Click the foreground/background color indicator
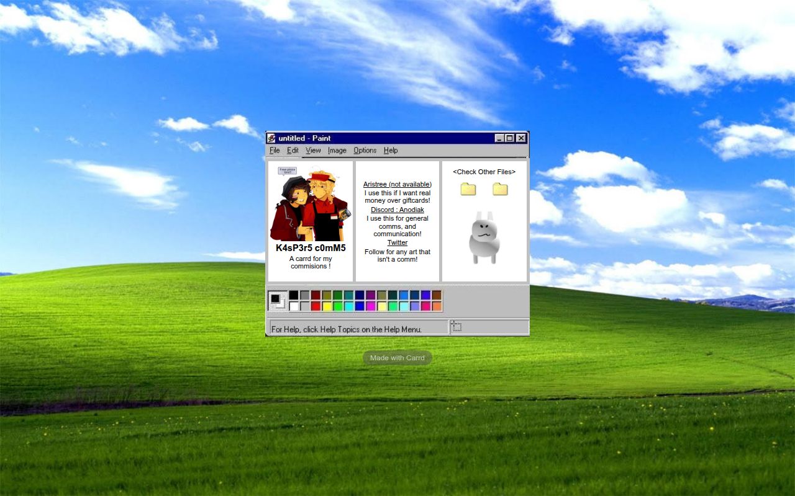The height and width of the screenshot is (496, 795). tap(278, 299)
